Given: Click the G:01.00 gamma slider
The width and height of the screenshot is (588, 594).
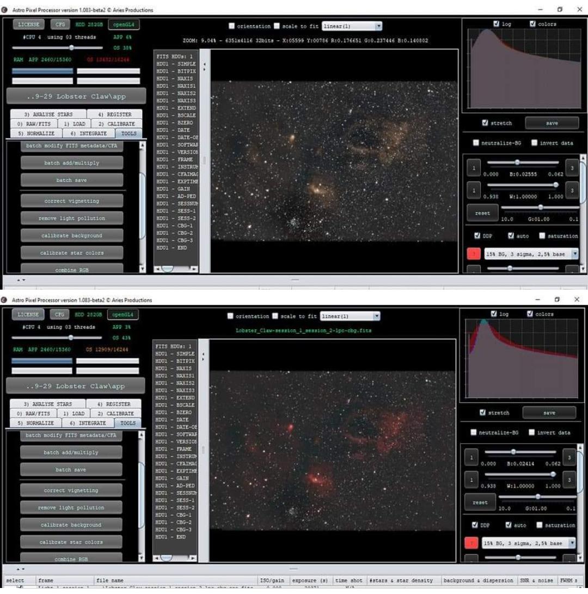Looking at the screenshot, I should point(540,207).
